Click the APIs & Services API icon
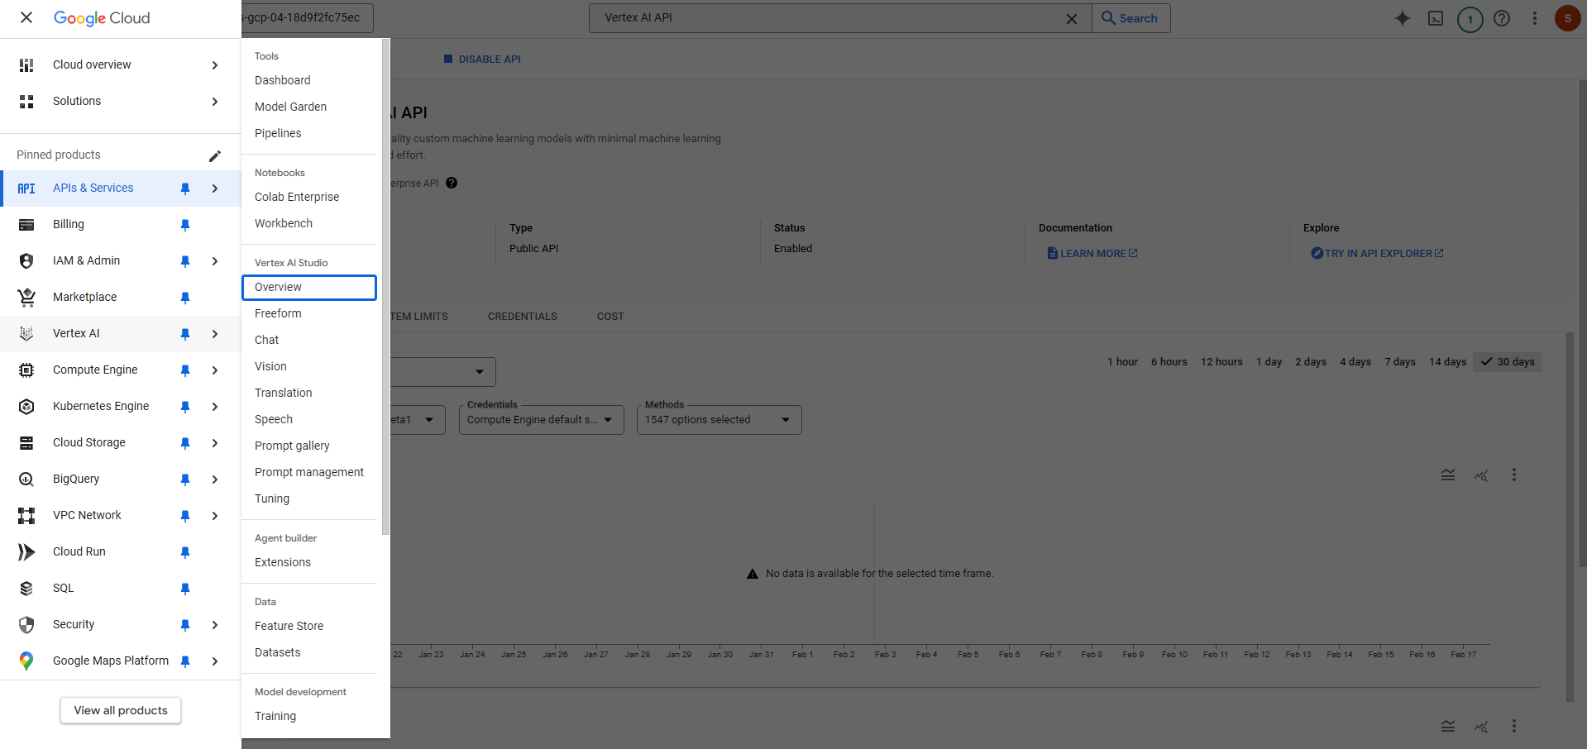1587x749 pixels. click(x=26, y=188)
